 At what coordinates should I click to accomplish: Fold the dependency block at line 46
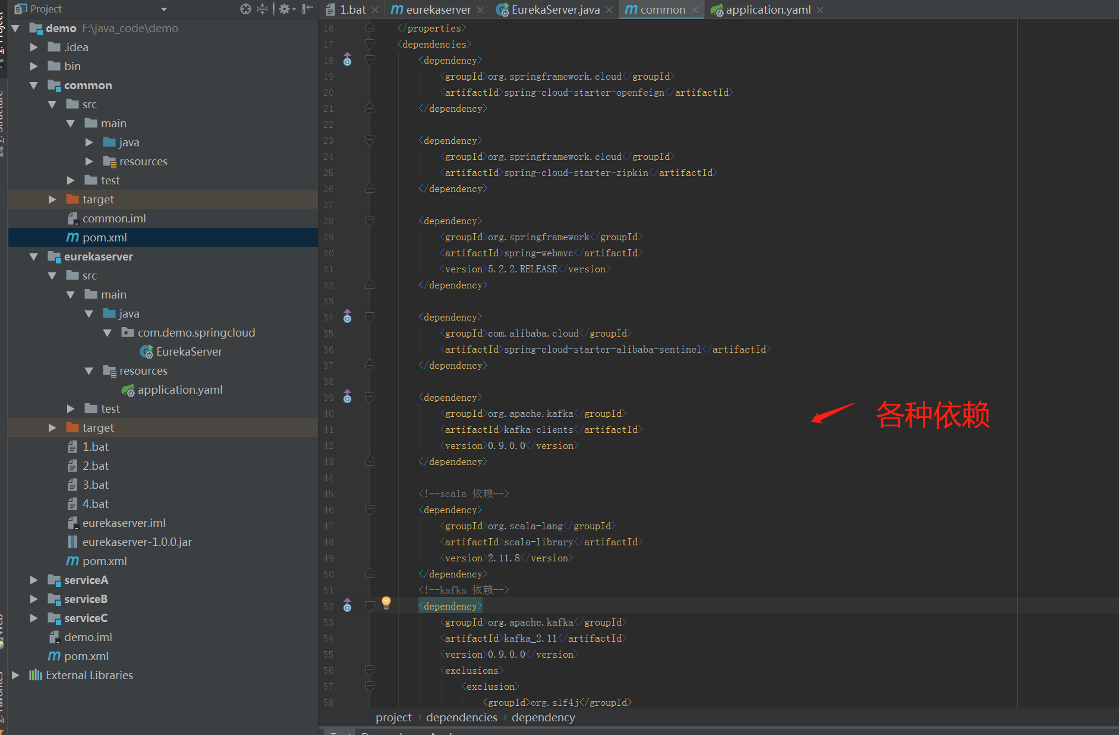(370, 510)
